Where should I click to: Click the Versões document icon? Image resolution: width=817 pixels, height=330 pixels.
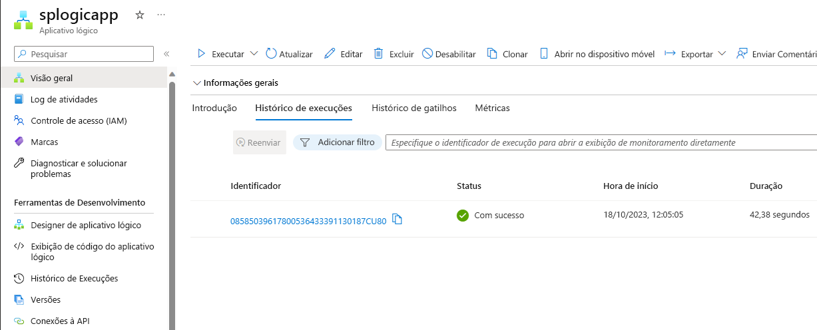click(19, 299)
